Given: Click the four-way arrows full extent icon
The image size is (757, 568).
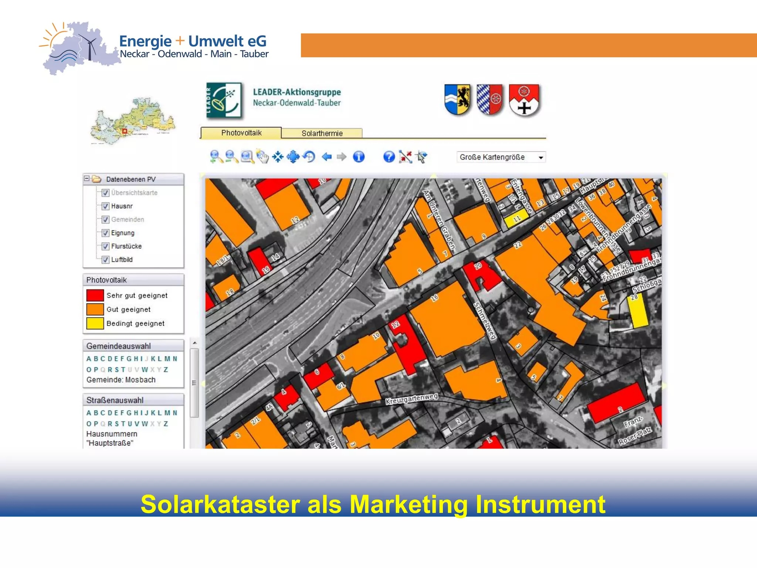Looking at the screenshot, I should pos(293,157).
